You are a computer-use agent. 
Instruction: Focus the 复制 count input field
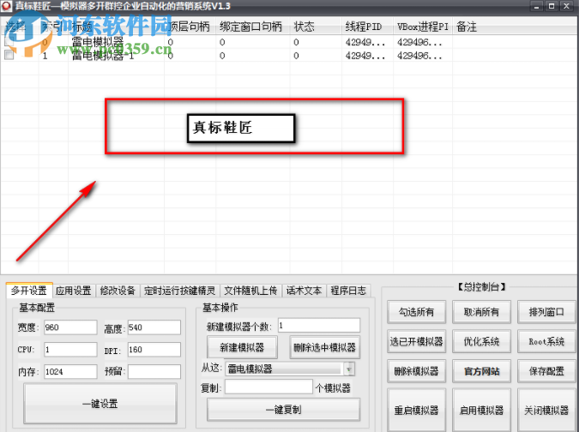(268, 387)
